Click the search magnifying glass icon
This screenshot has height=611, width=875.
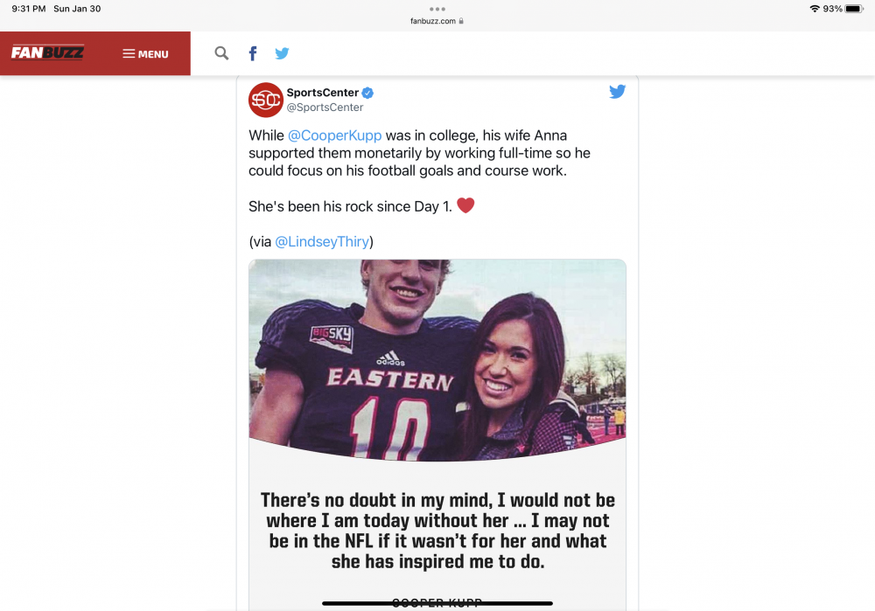pyautogui.click(x=222, y=53)
